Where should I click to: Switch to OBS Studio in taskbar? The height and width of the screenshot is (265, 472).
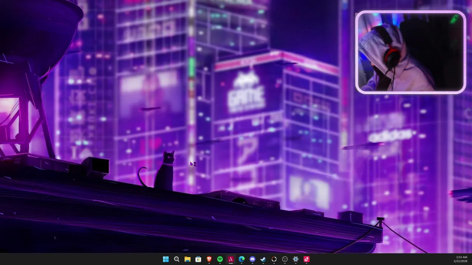[285, 259]
